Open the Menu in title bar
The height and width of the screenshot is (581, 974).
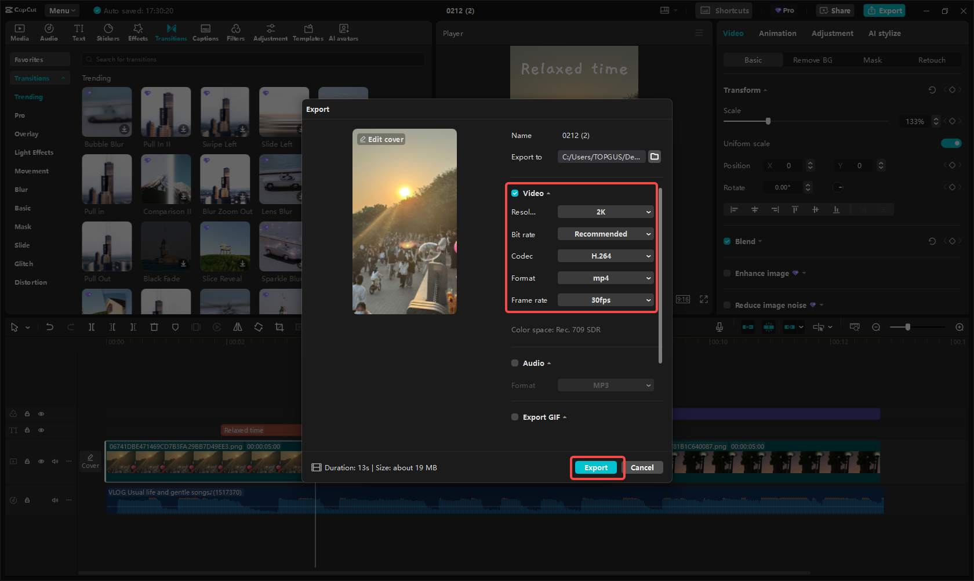(62, 10)
